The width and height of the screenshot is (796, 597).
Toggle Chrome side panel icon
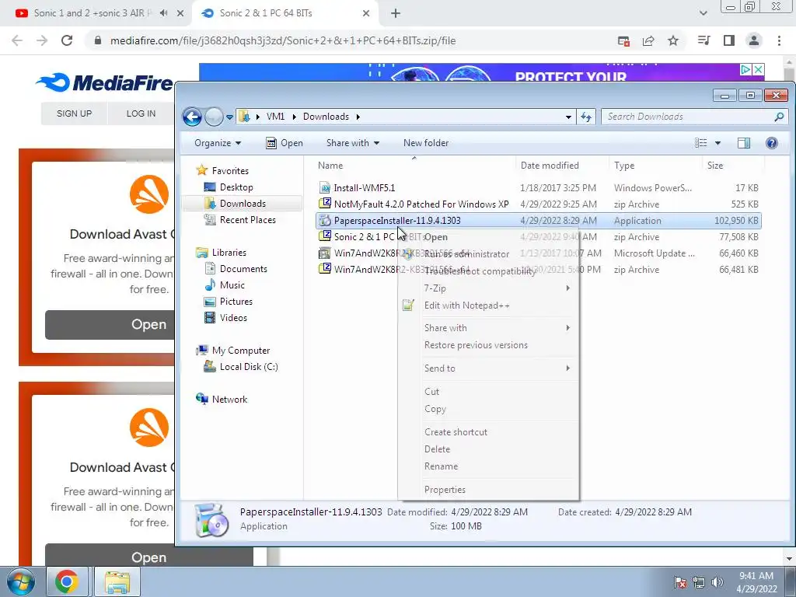[x=729, y=40]
